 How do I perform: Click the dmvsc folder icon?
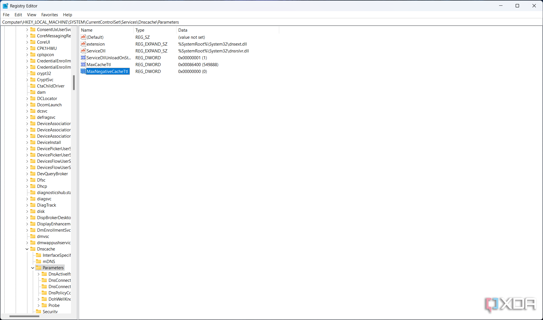pyautogui.click(x=33, y=236)
